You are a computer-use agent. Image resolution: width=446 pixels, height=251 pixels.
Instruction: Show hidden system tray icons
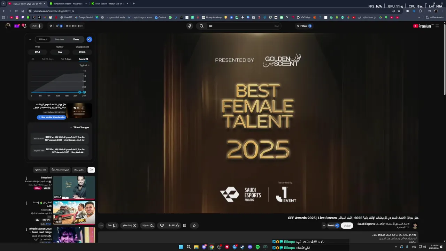(396, 247)
